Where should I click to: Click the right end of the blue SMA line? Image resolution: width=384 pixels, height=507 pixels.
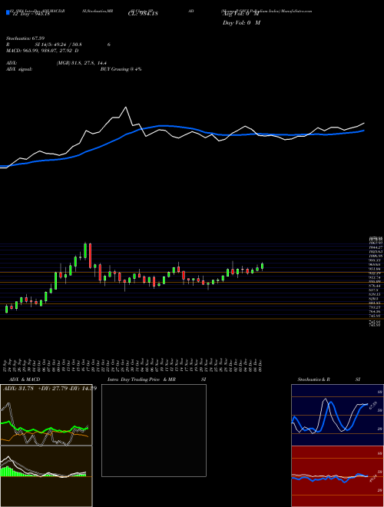click(x=363, y=131)
